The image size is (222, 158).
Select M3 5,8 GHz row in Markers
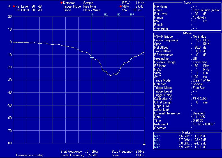click(180, 143)
